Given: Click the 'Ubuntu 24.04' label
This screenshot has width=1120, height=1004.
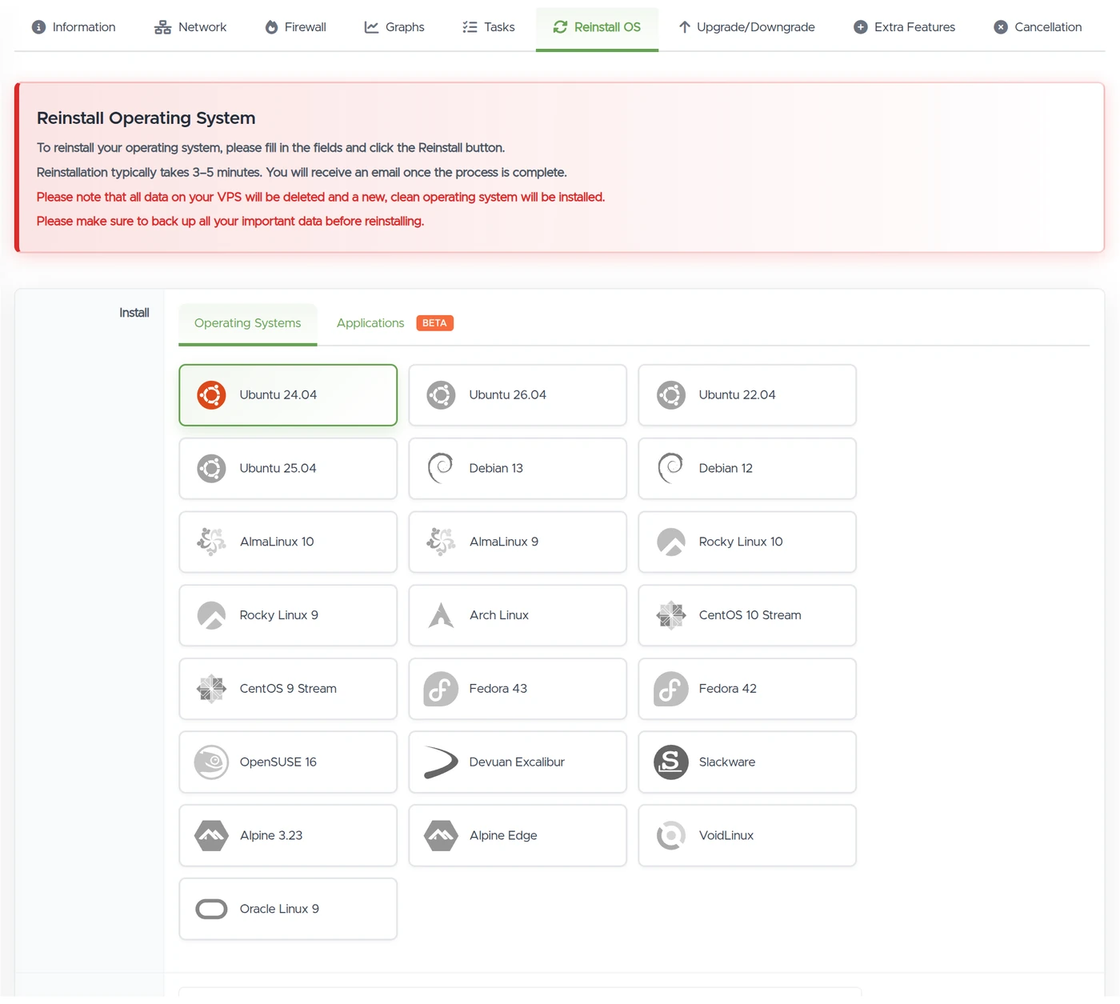Looking at the screenshot, I should click(x=278, y=395).
